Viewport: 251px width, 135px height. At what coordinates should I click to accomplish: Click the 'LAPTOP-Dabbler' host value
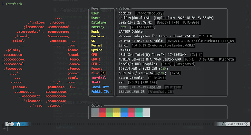[131, 32]
